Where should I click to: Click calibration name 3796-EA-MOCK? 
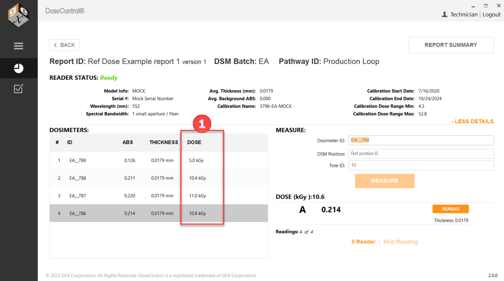tap(276, 106)
